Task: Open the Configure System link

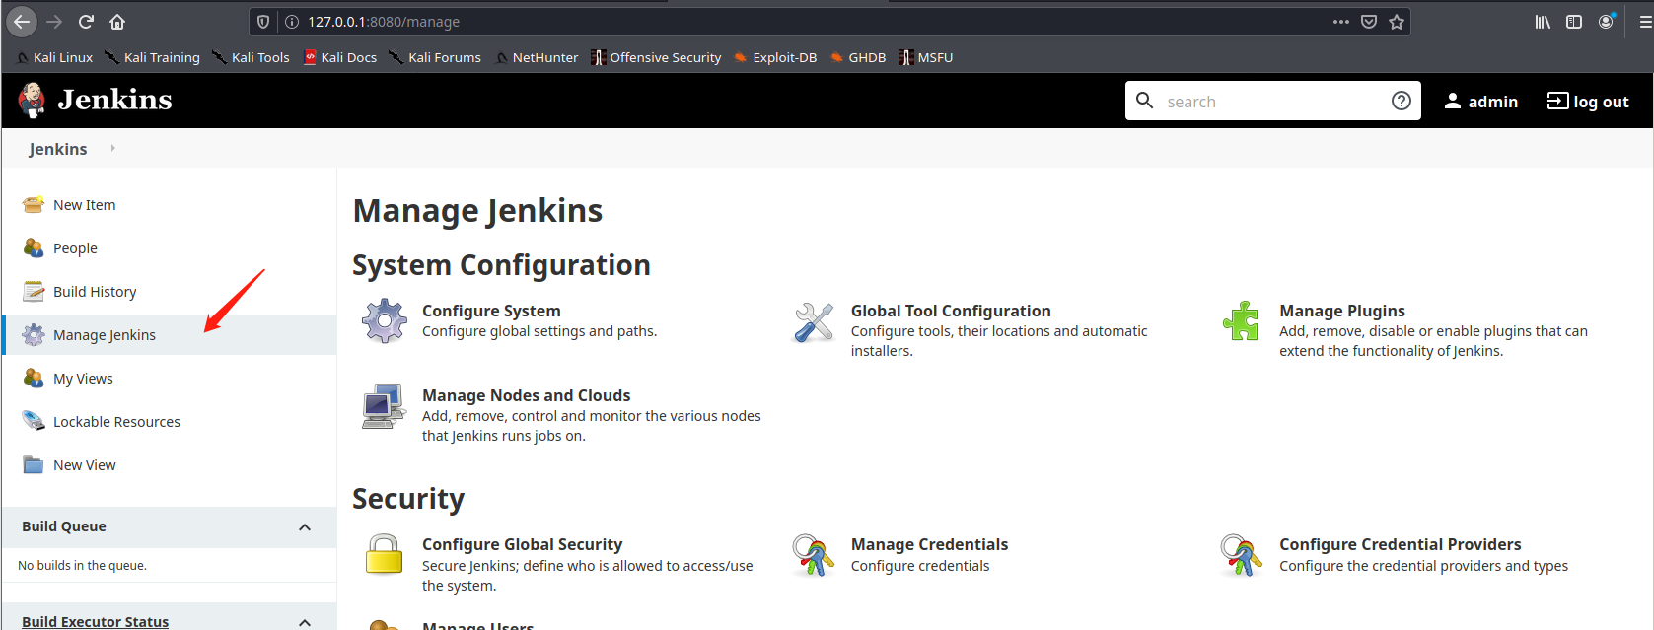Action: tap(491, 311)
